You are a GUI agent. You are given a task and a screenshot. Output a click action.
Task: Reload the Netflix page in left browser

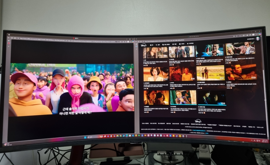12,38
